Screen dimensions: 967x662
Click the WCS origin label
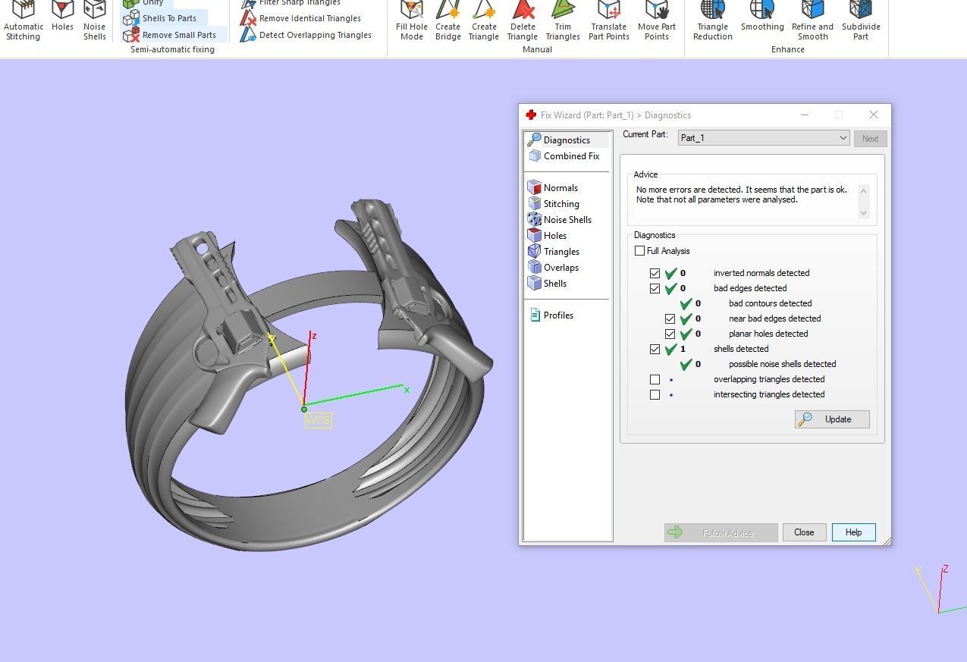319,420
